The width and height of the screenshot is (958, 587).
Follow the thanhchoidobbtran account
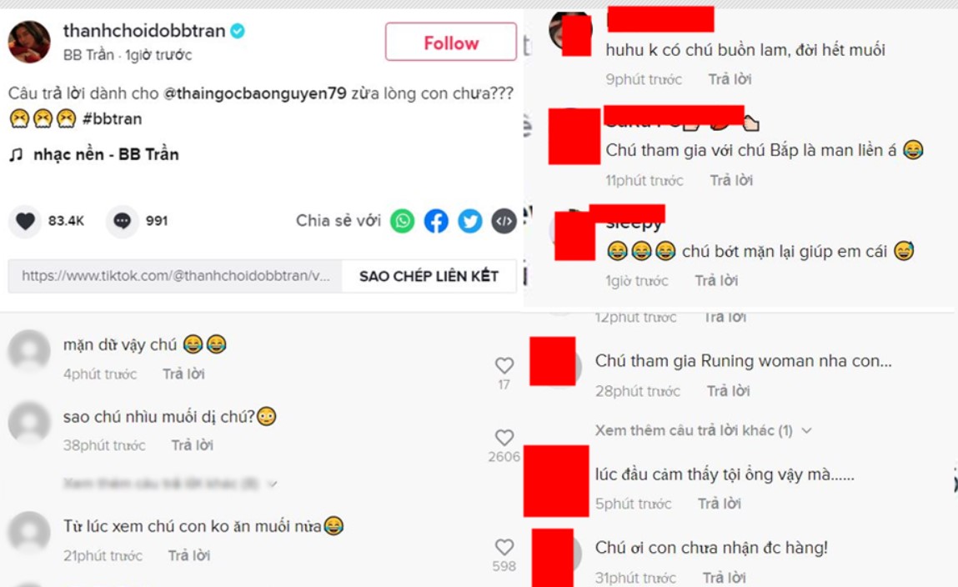click(x=451, y=43)
